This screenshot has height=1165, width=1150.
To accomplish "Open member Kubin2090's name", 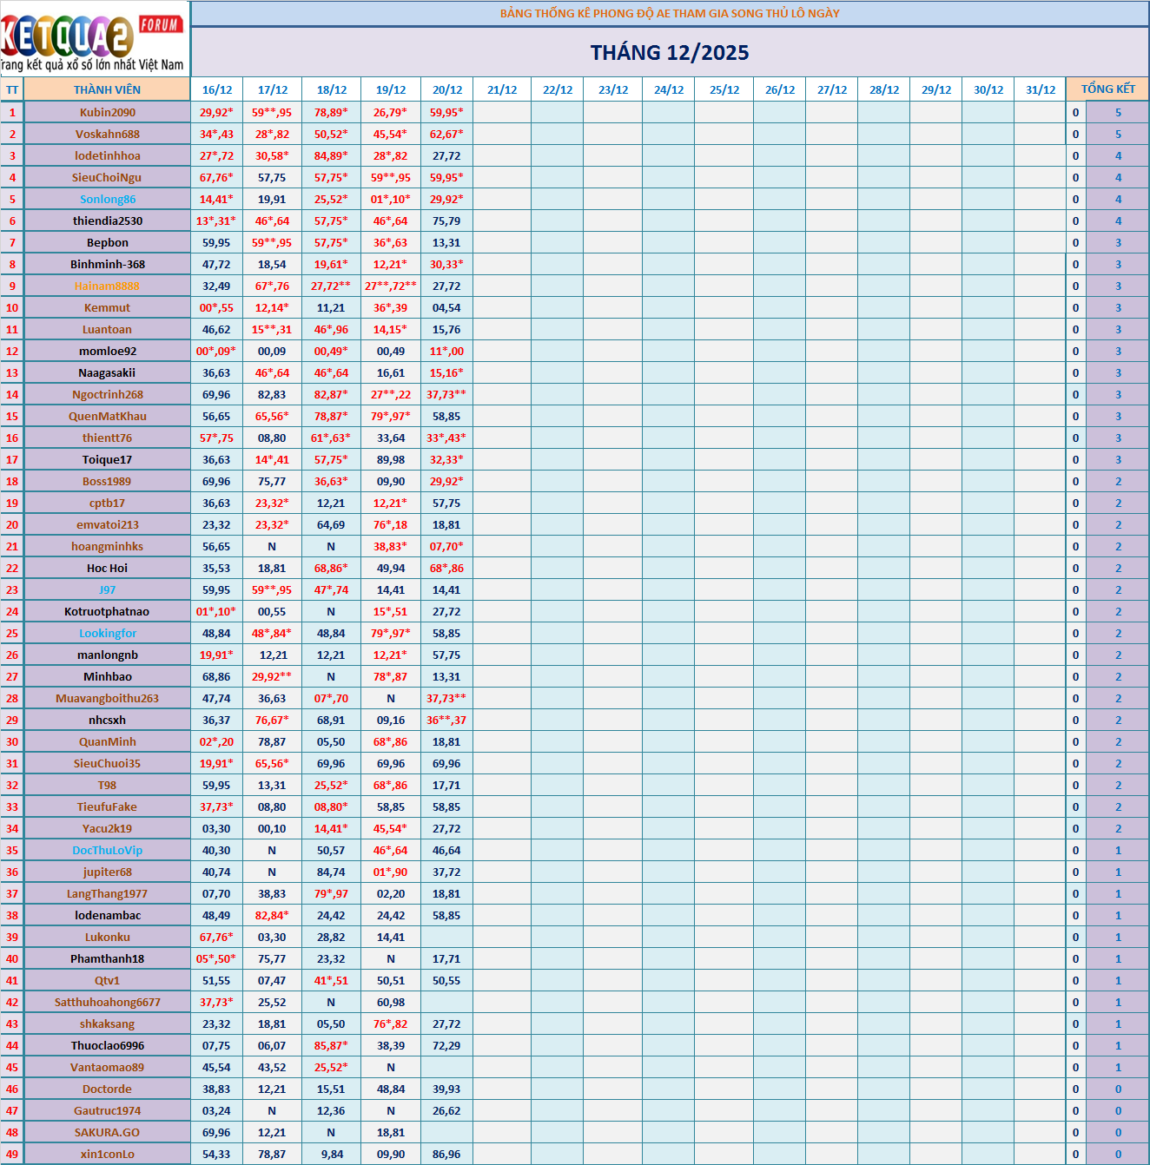I will click(x=108, y=112).
